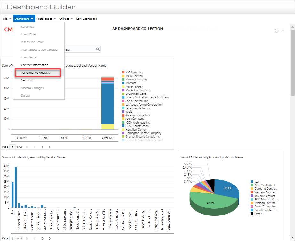Click the search magnifier in the TEST field
The width and height of the screenshot is (295, 241).
click(x=98, y=49)
